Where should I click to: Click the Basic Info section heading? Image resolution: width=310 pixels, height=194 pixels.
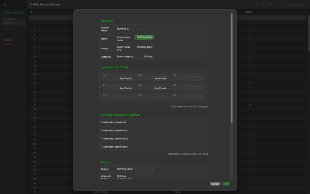(x=107, y=21)
